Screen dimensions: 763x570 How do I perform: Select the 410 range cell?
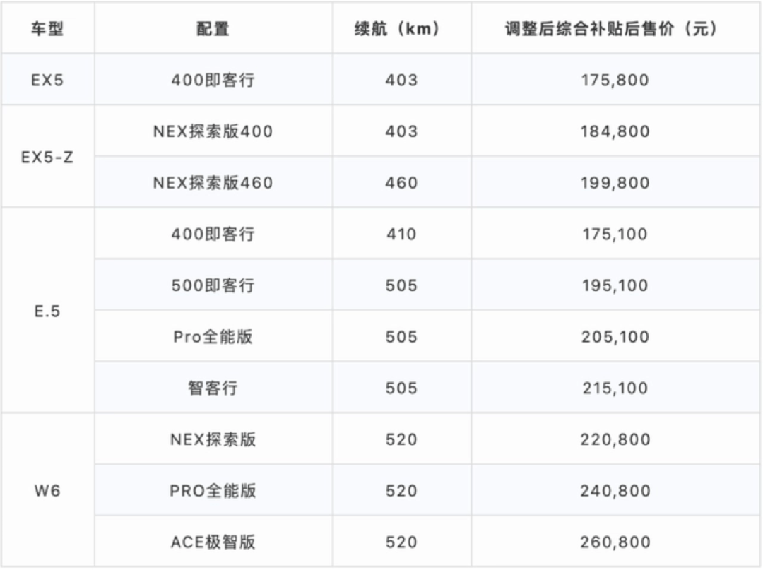401,234
